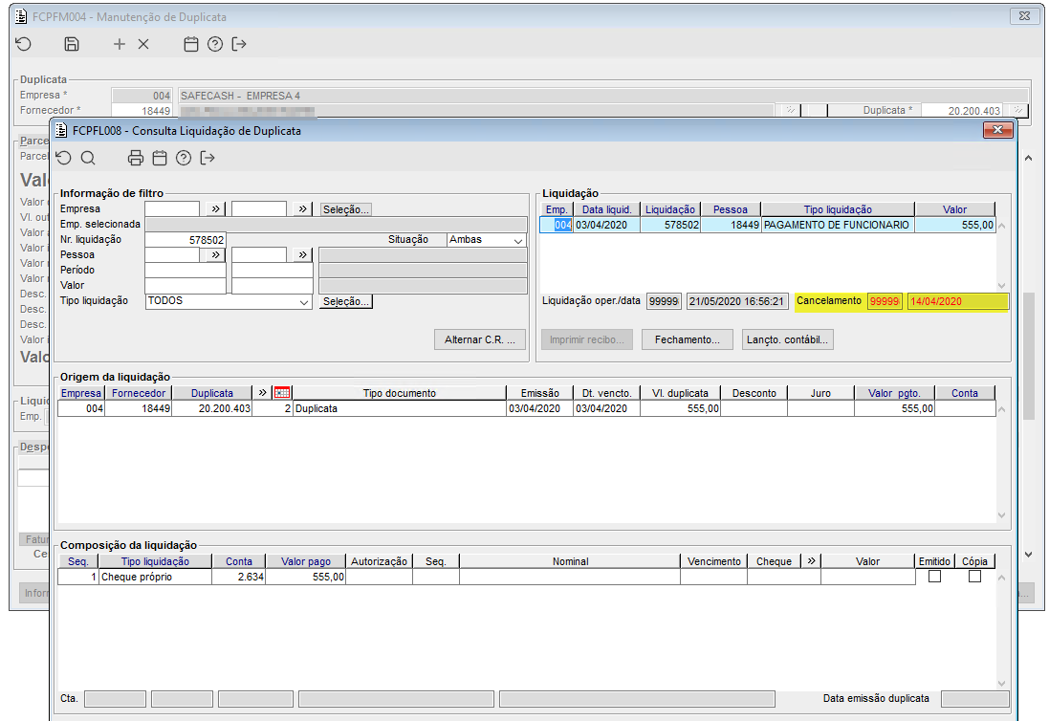Click Seleção button next to Empresa
The width and height of the screenshot is (1049, 721).
click(345, 209)
